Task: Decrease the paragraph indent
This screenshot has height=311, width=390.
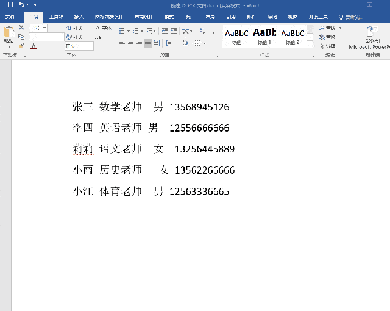Action: tap(165, 30)
